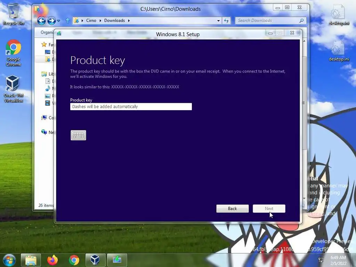Image resolution: width=356 pixels, height=267 pixels.
Task: Click the Up folder arrow in Explorer
Action: coord(68,21)
